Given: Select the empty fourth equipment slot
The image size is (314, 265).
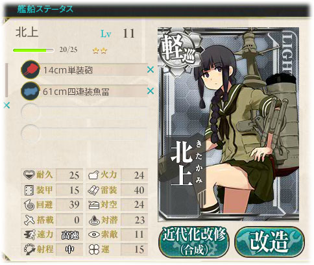Looking at the screenshot, I should pos(84,134).
